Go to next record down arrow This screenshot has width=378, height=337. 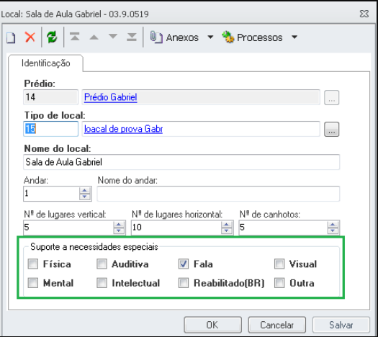click(x=113, y=37)
